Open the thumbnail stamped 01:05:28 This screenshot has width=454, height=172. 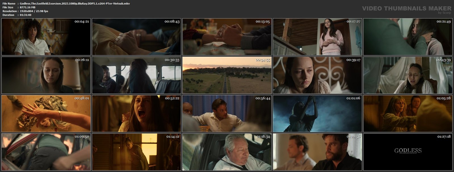tap(408, 114)
